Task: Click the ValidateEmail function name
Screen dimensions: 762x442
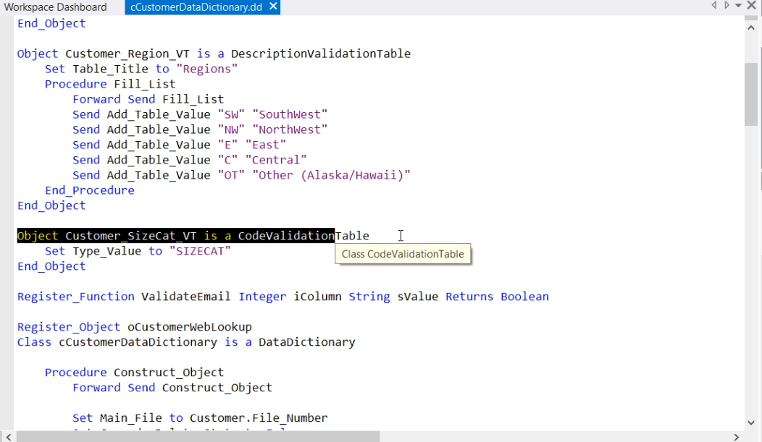Action: tap(186, 297)
